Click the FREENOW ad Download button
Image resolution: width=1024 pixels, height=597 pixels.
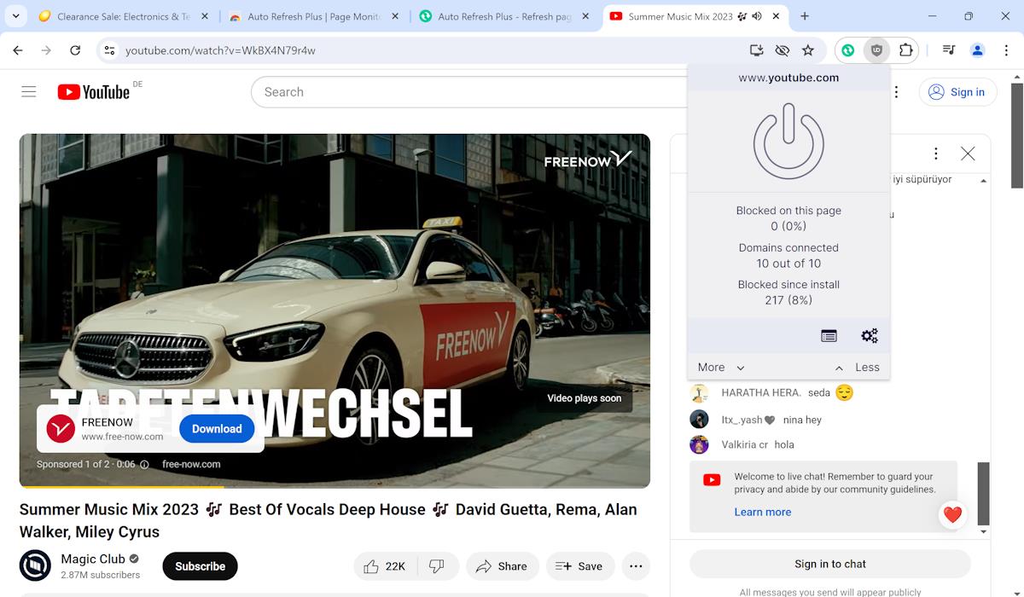point(216,429)
